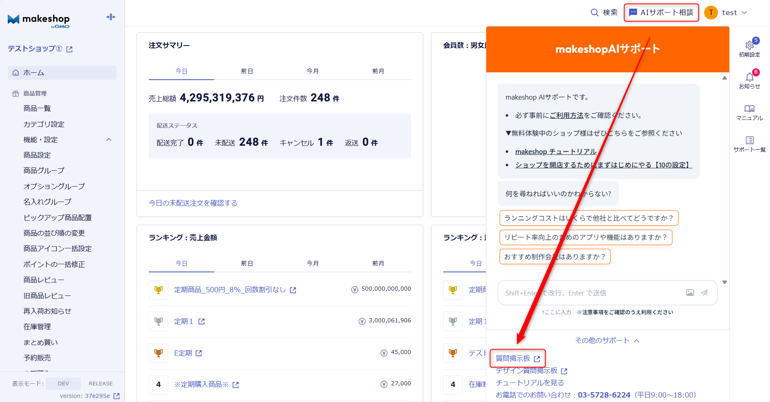Viewport: 770px width, 402px height.
Task: Collapse the その他のサポート section
Action: (x=607, y=341)
